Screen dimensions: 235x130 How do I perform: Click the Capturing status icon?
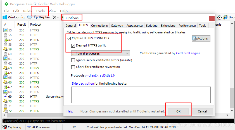[x=5, y=127]
